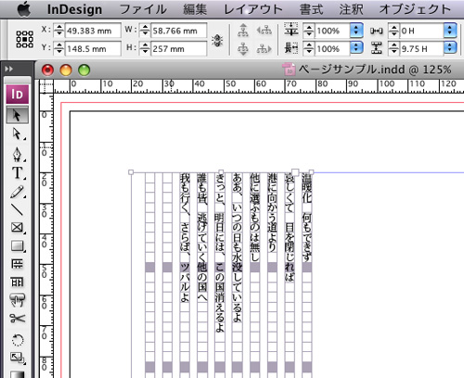This screenshot has height=378, width=464.
Task: Click the X position field
Action: coord(93,31)
